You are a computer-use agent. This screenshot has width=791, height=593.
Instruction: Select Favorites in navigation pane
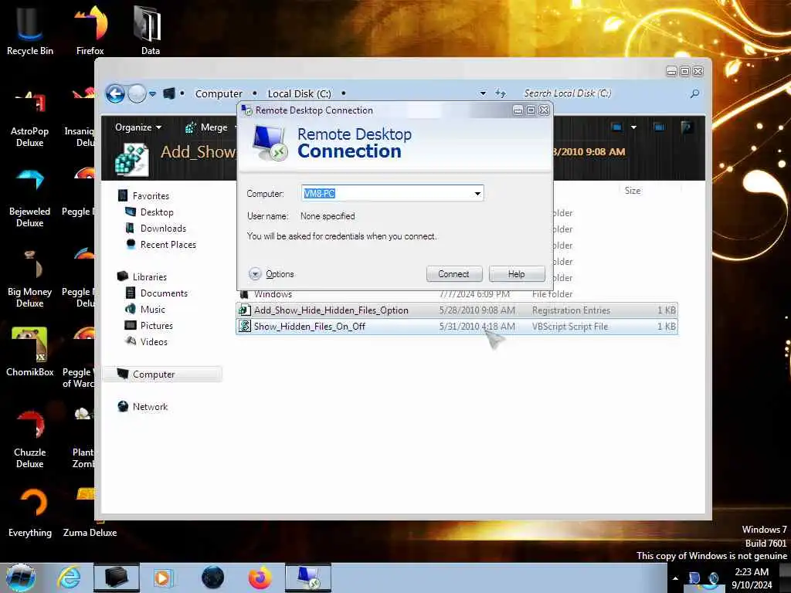pyautogui.click(x=144, y=195)
